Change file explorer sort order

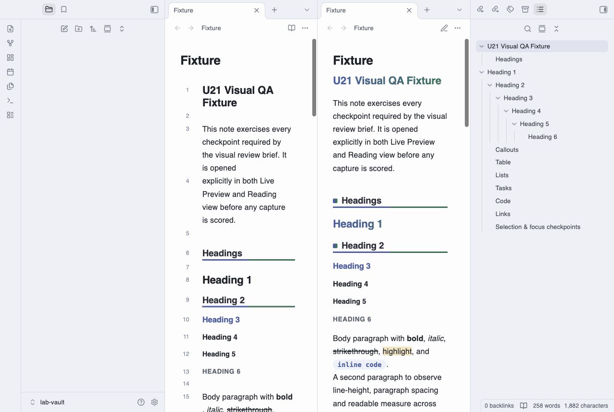point(93,29)
